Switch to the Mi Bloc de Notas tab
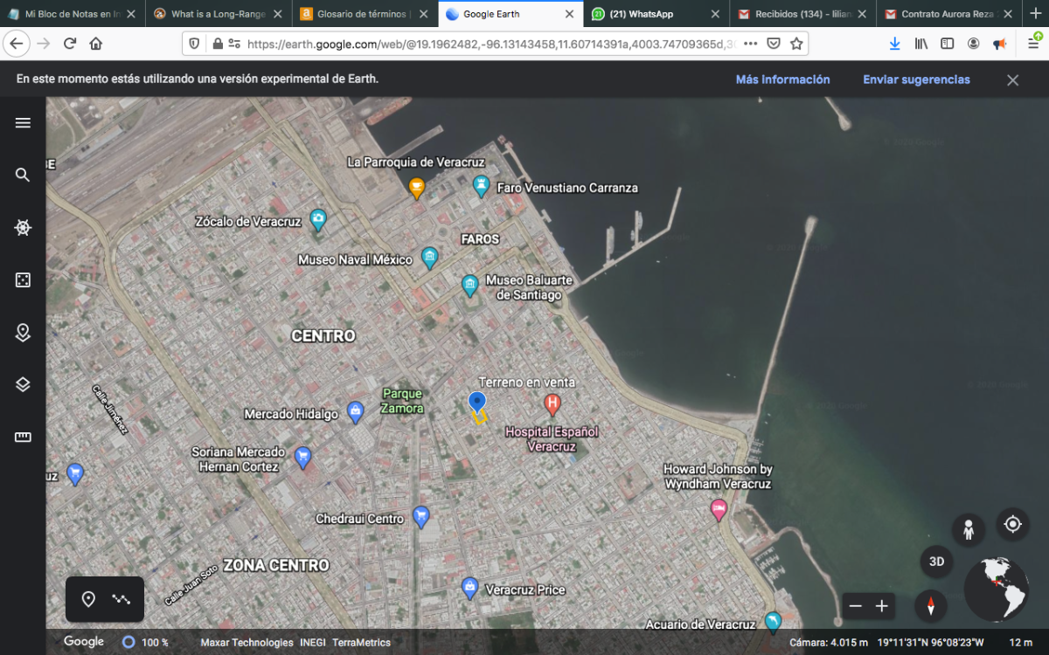 click(x=72, y=14)
